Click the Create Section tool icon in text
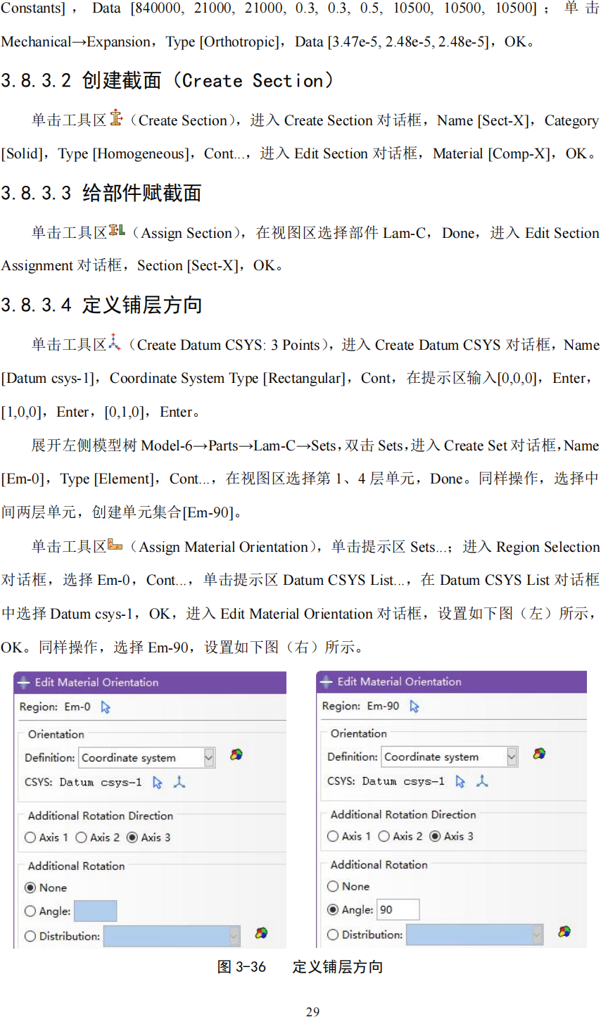The image size is (601, 1017). pos(116,118)
